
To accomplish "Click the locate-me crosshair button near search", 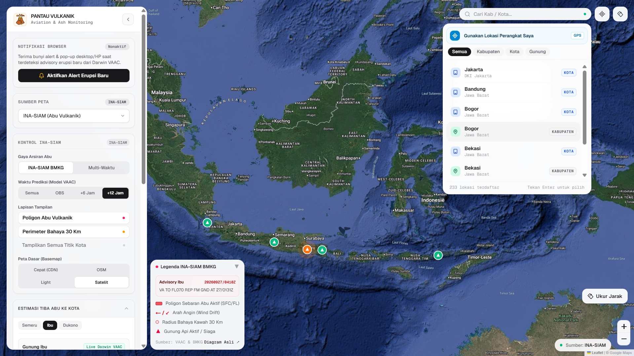I will coord(602,14).
